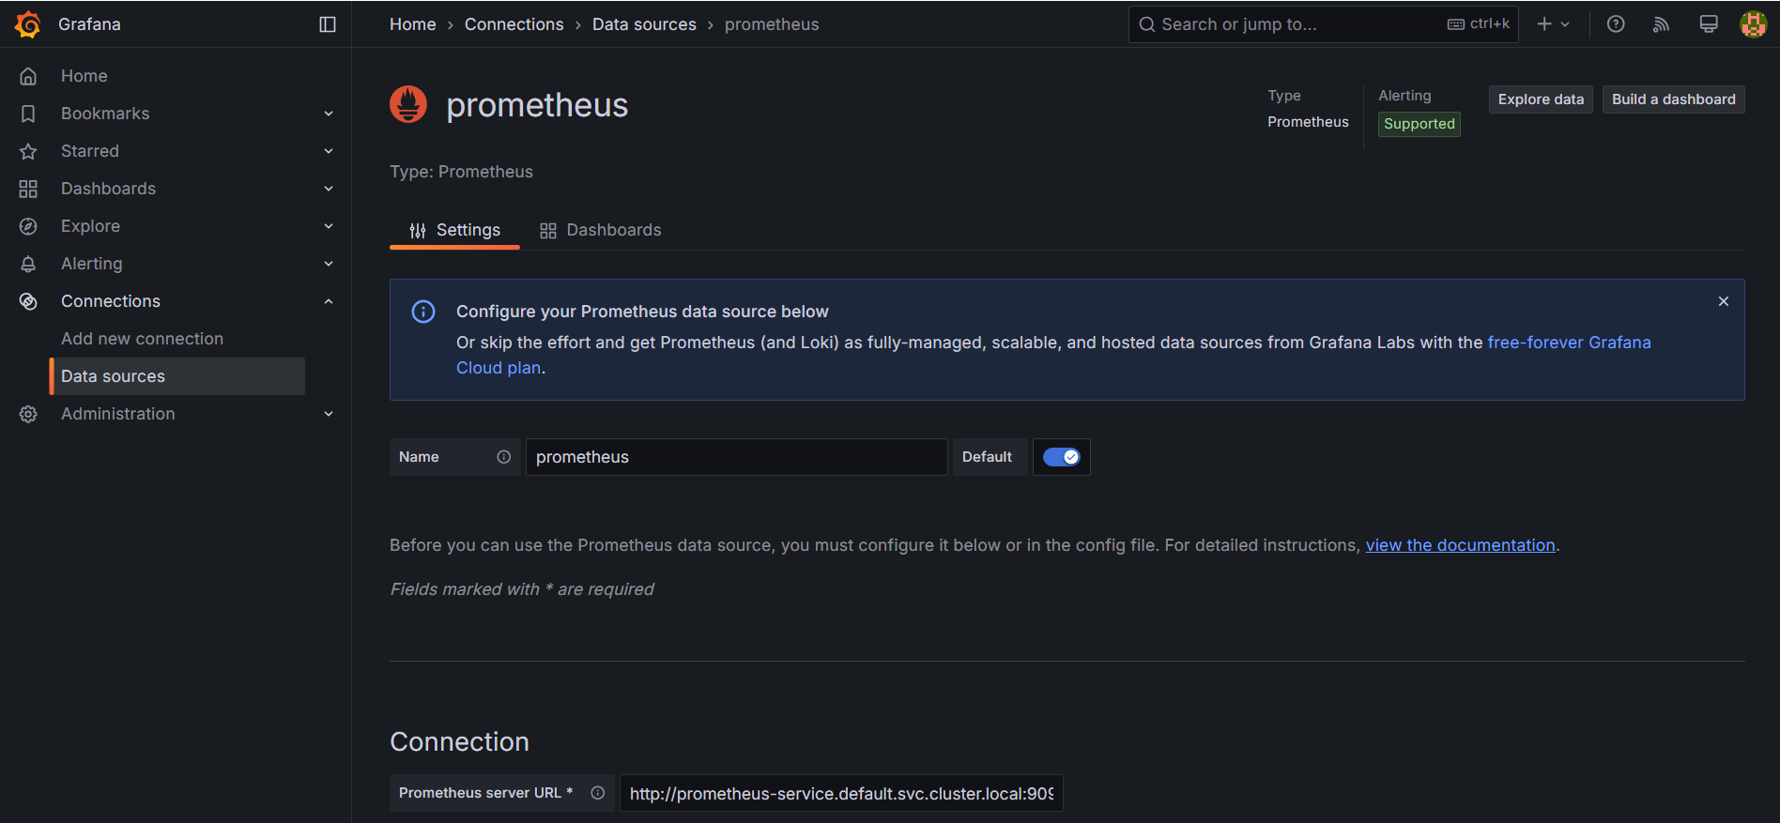Select Data sources in sidebar
The width and height of the screenshot is (1780, 823).
pos(177,376)
